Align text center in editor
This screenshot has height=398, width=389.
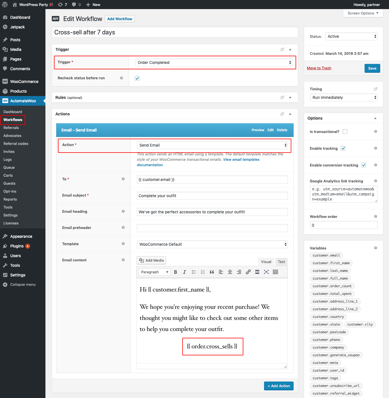(230, 272)
